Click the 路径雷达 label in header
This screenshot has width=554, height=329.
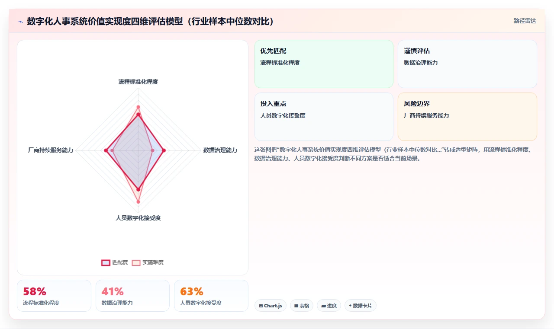pos(525,21)
